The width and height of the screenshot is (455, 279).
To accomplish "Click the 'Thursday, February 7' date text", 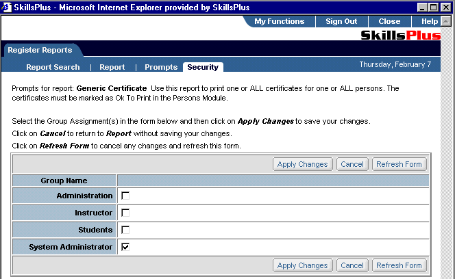I will [395, 64].
